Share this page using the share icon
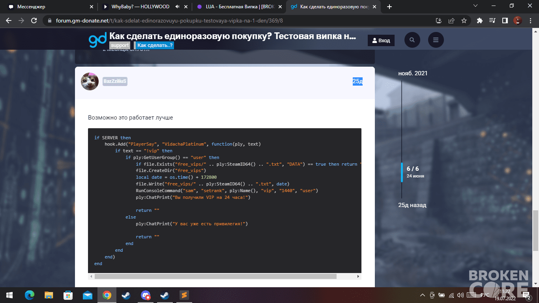Viewport: 539px width, 303px height. [451, 21]
